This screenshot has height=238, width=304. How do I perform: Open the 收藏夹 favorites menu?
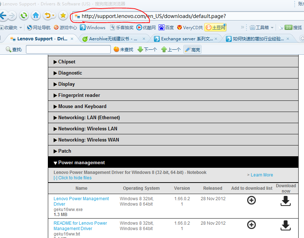tap(11, 27)
